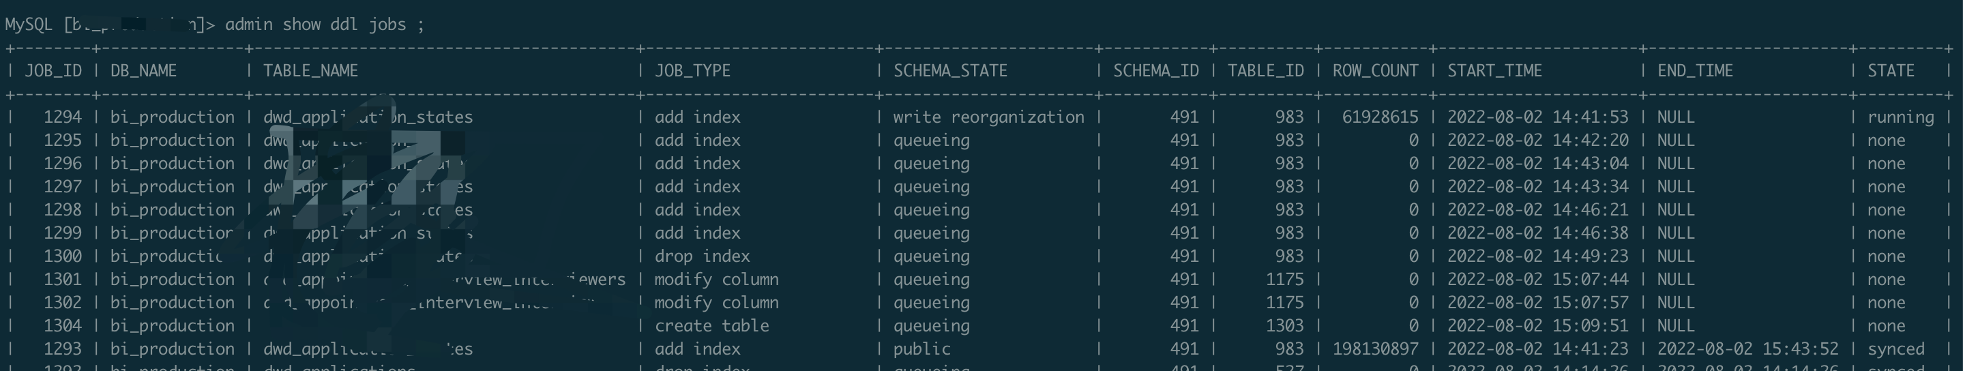The width and height of the screenshot is (1963, 371).
Task: Click the 'create table' job type cell
Action: [711, 326]
